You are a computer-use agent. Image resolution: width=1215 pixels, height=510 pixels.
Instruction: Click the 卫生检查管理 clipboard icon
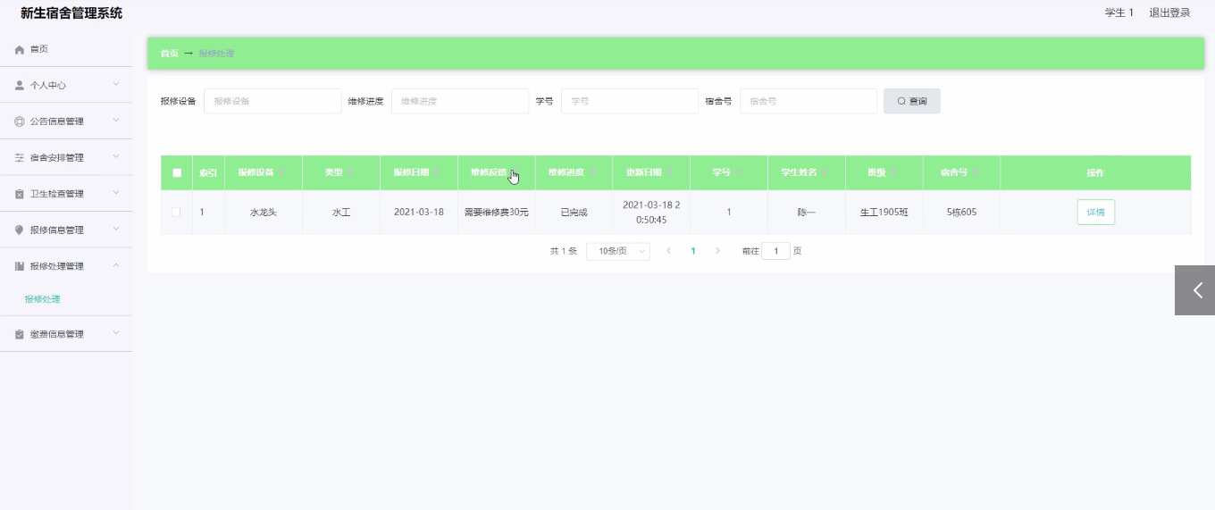[x=20, y=194]
